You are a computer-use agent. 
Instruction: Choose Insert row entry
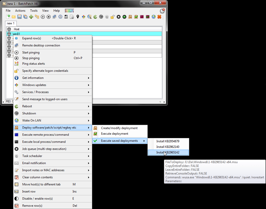[x=53, y=191]
